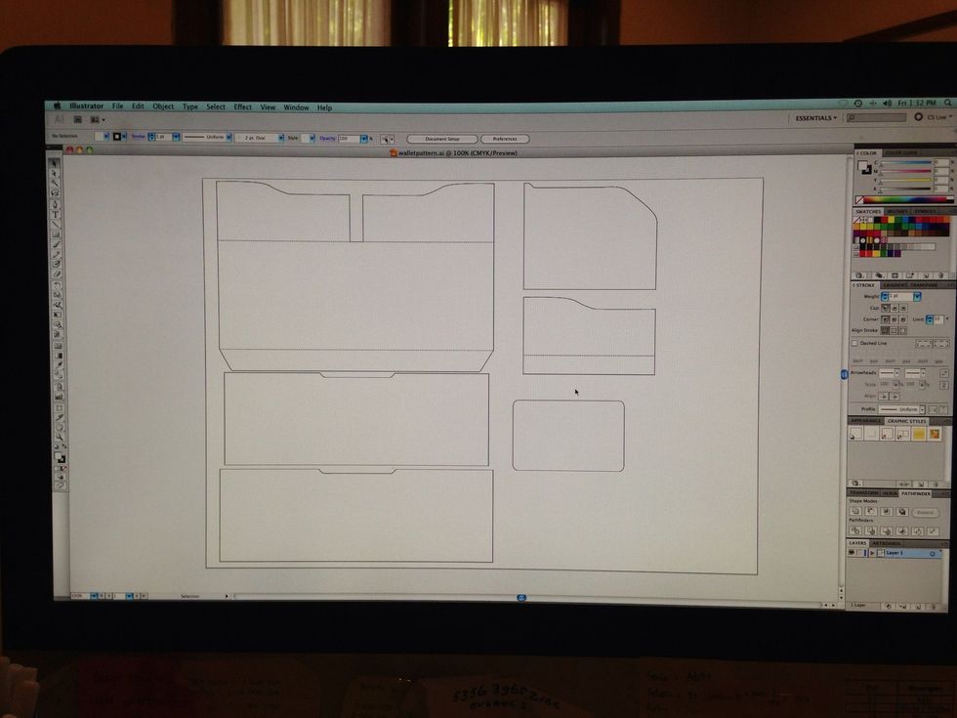
Task: Open the New Swatch icon in Swatches panel
Action: (x=926, y=273)
